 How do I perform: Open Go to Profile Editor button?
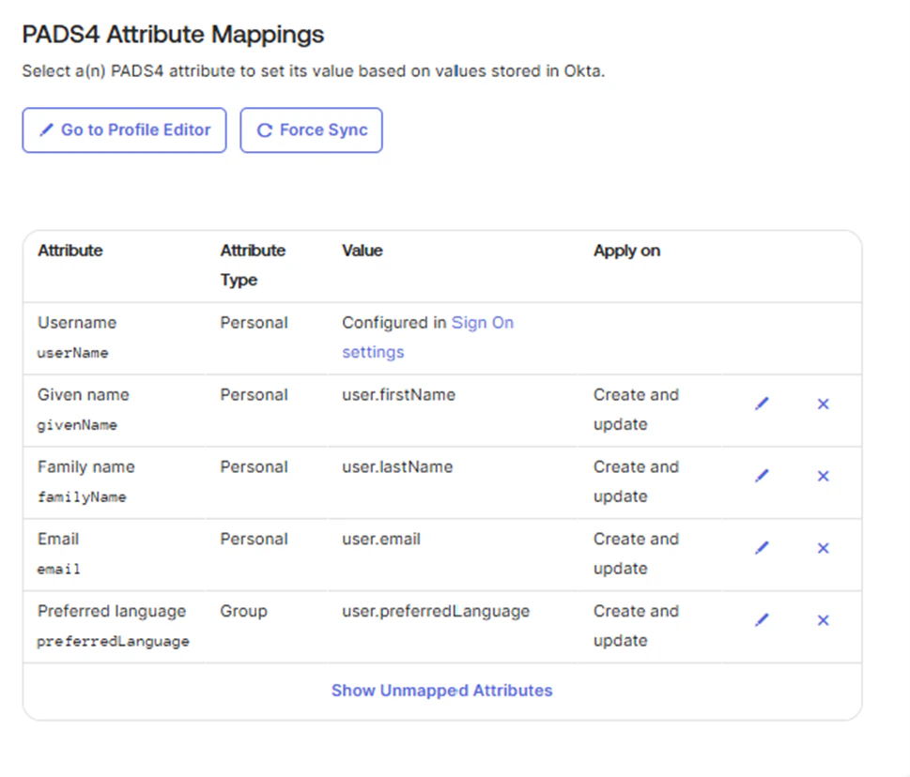(124, 129)
